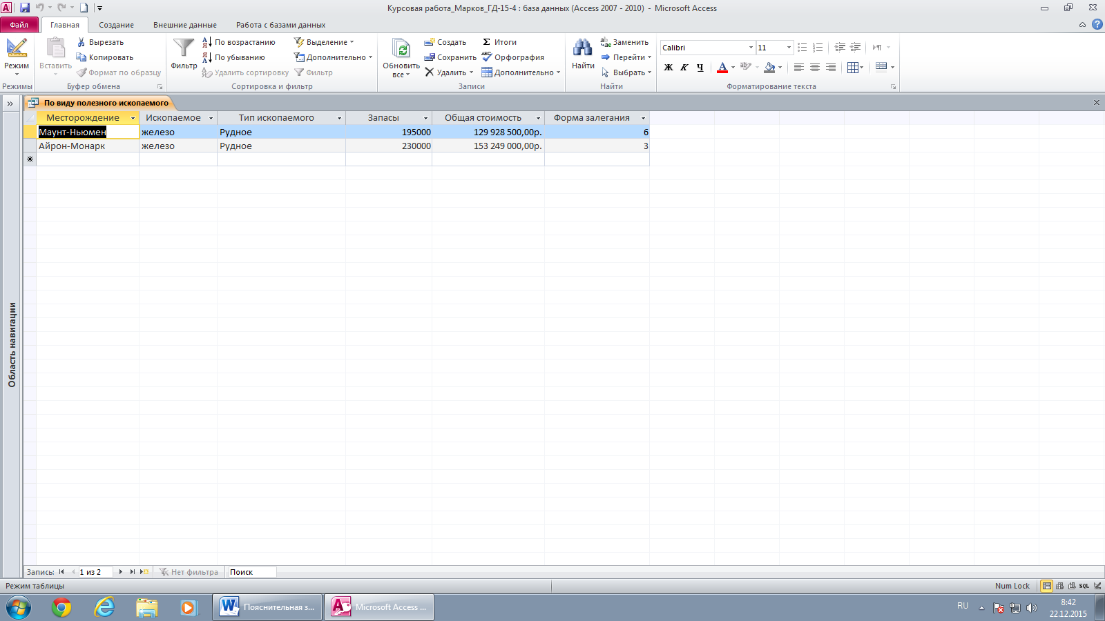
Task: Toggle italic К formatting
Action: click(x=684, y=67)
